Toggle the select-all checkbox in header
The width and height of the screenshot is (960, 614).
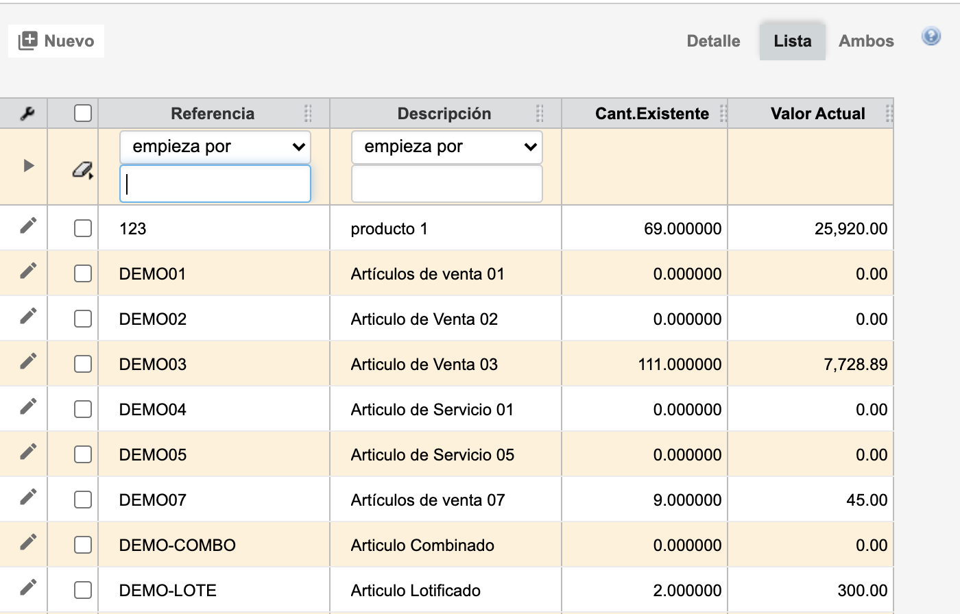[x=83, y=113]
